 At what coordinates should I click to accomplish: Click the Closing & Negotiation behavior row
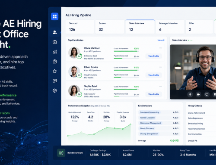(x=159, y=134)
